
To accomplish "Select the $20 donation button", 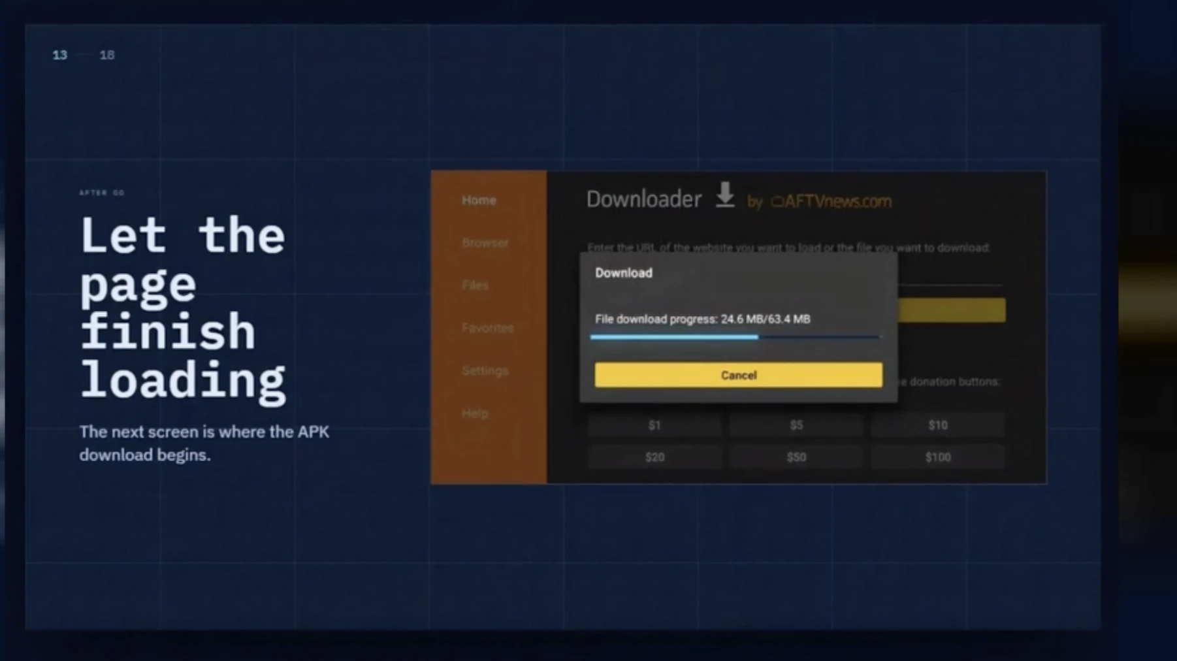I will coord(654,457).
